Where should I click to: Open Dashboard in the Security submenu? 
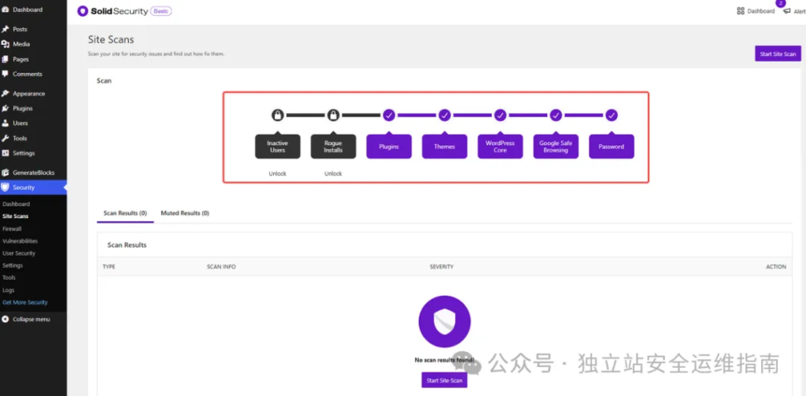coord(16,204)
